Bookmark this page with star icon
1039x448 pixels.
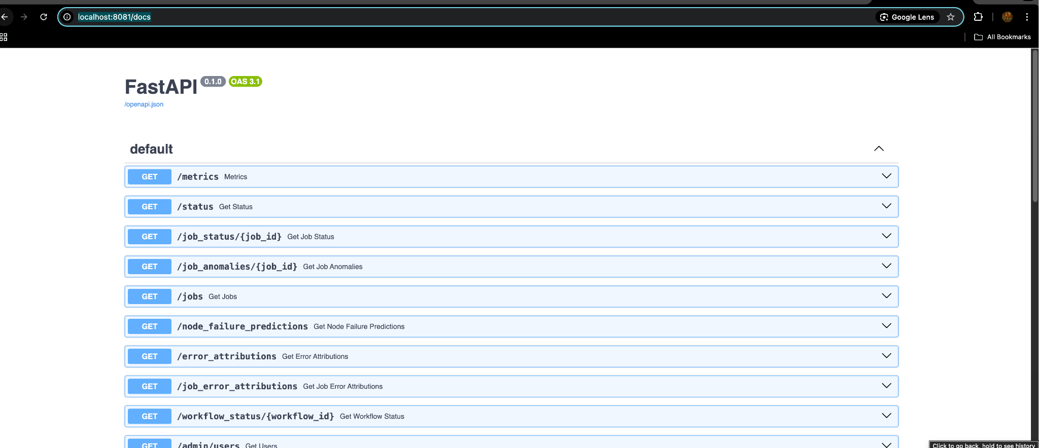point(951,17)
